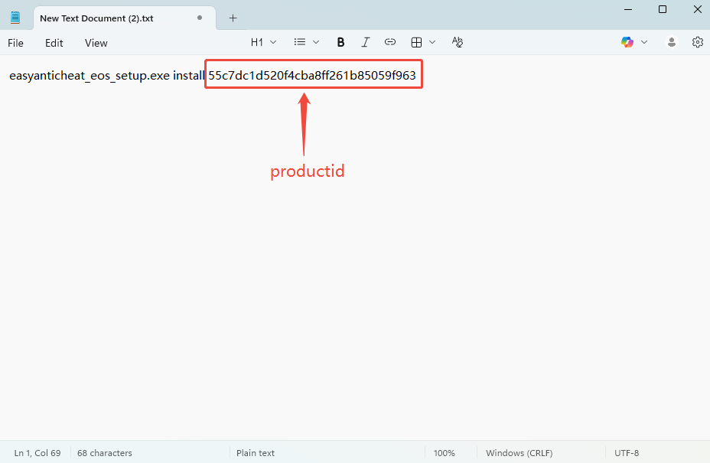Insert a hyperlink with the link icon

click(390, 42)
